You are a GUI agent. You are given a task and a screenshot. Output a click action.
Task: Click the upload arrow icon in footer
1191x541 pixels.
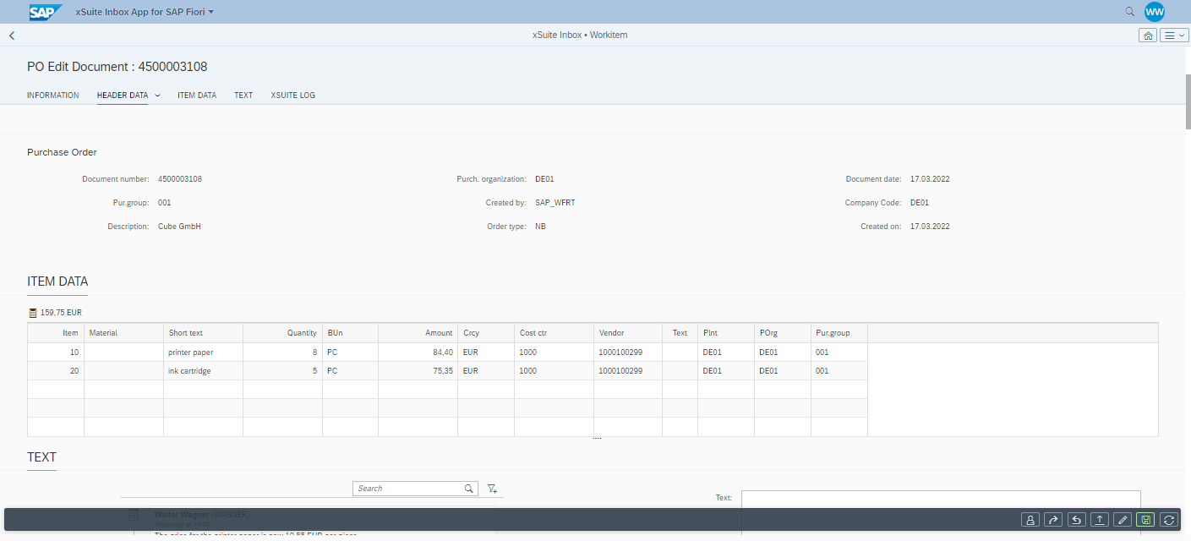(1100, 520)
